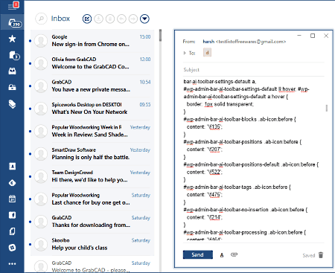Click the compose body scrollbar
335x273 pixels.
327,108
